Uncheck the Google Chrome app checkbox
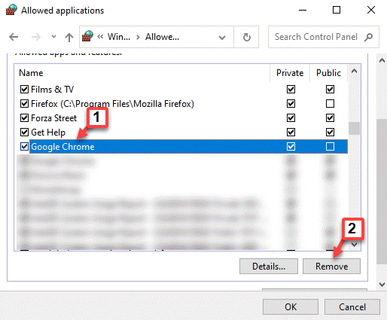 pos(24,146)
